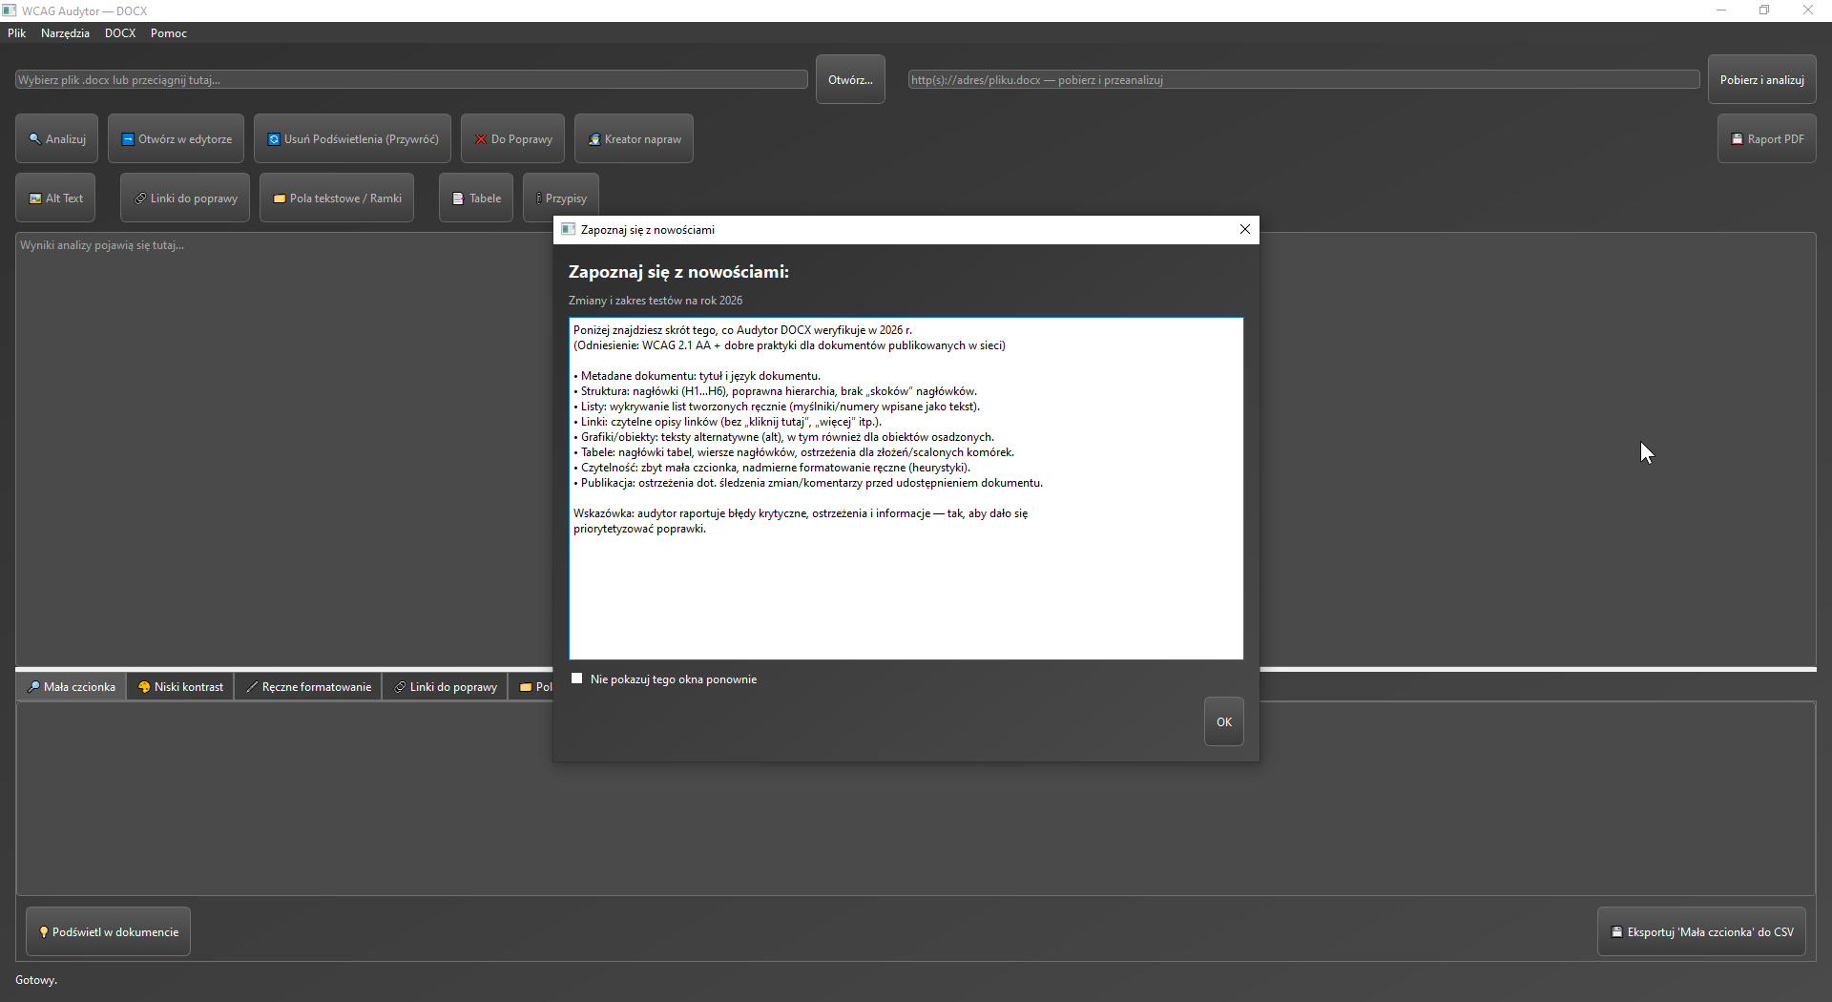Switch to the Niski kontrast tab
The image size is (1832, 1002).
[180, 686]
